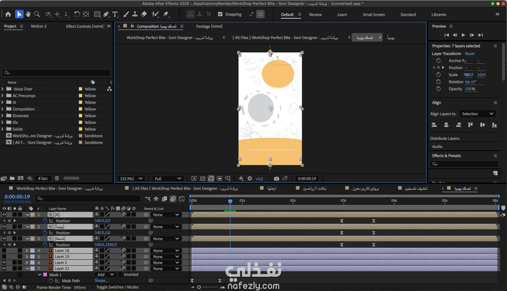Screen dimensions: 507x291
Task: Select the Rectangle shape tool
Action: coord(97,14)
